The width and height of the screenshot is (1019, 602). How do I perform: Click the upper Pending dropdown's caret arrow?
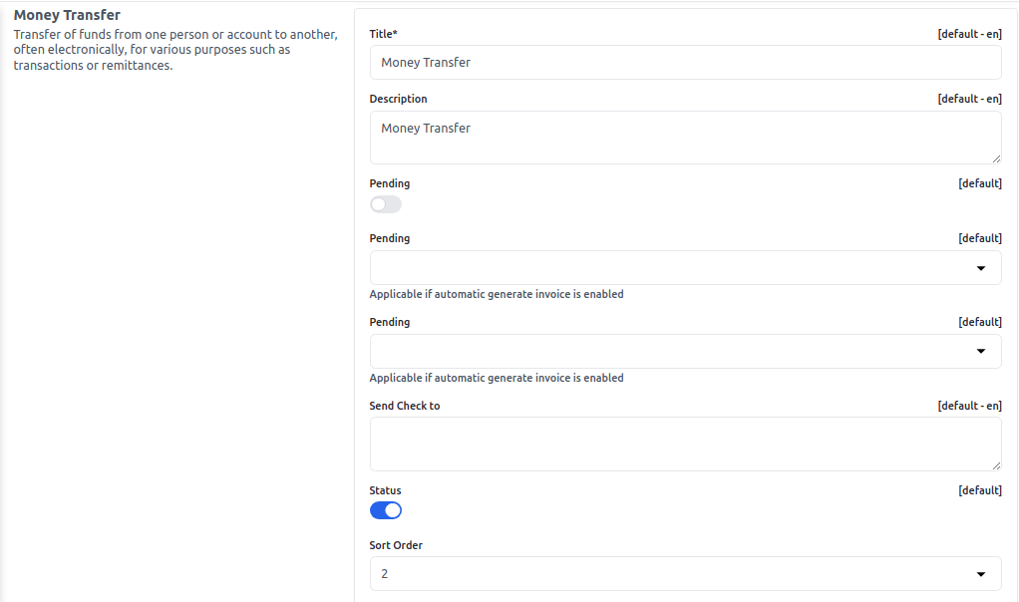pyautogui.click(x=981, y=268)
